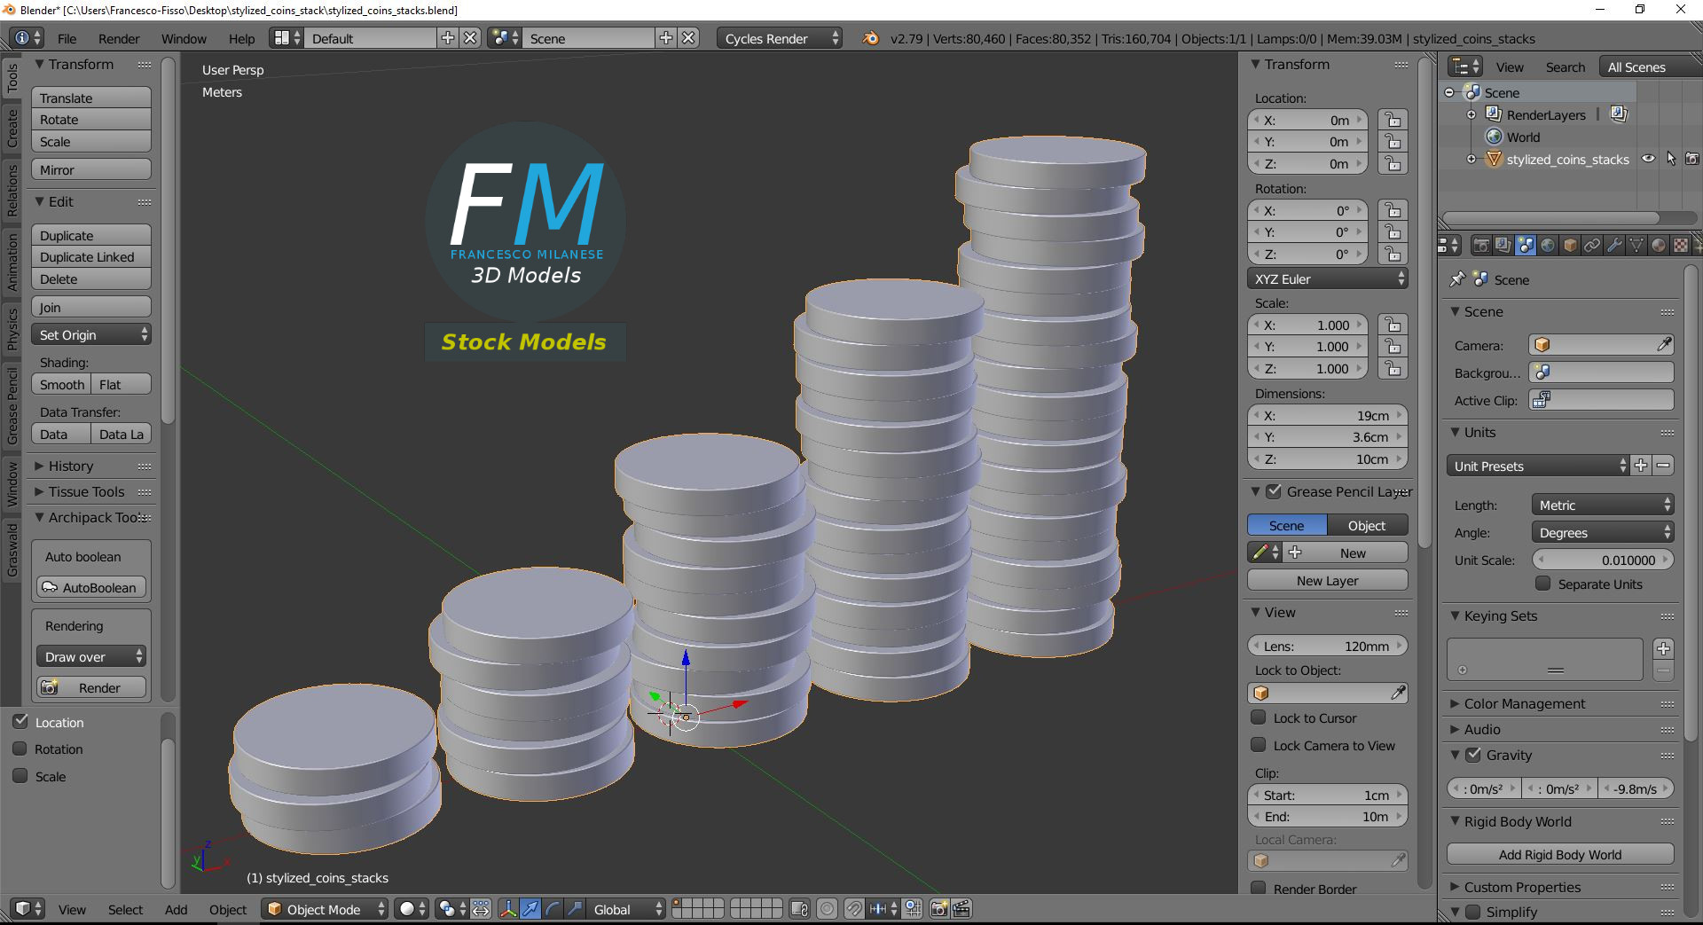1703x925 pixels.
Task: Expand stylized_coins_stacks in the outliner tree
Action: pyautogui.click(x=1471, y=159)
